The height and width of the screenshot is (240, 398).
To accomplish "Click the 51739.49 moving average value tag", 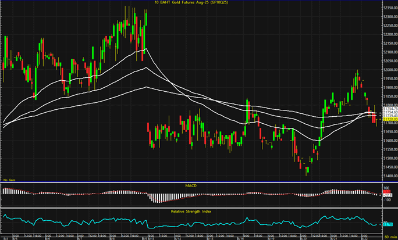I will 388,116.
